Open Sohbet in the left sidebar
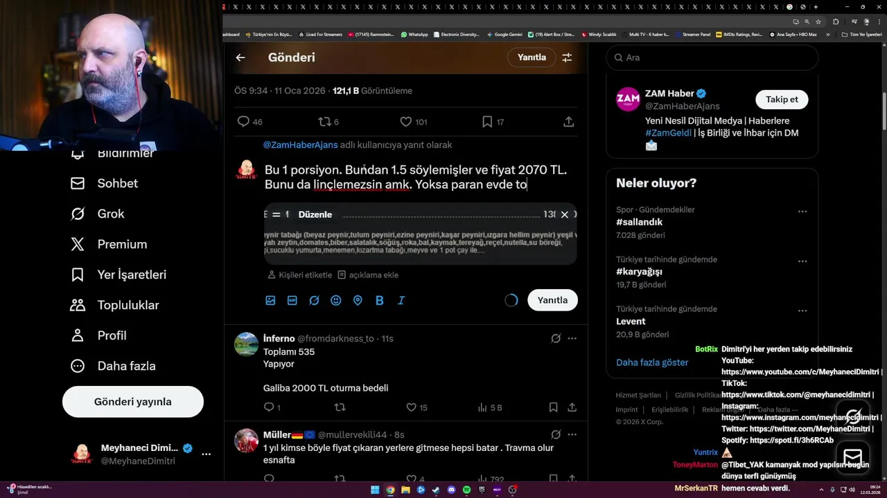This screenshot has height=498, width=887. tap(104, 183)
